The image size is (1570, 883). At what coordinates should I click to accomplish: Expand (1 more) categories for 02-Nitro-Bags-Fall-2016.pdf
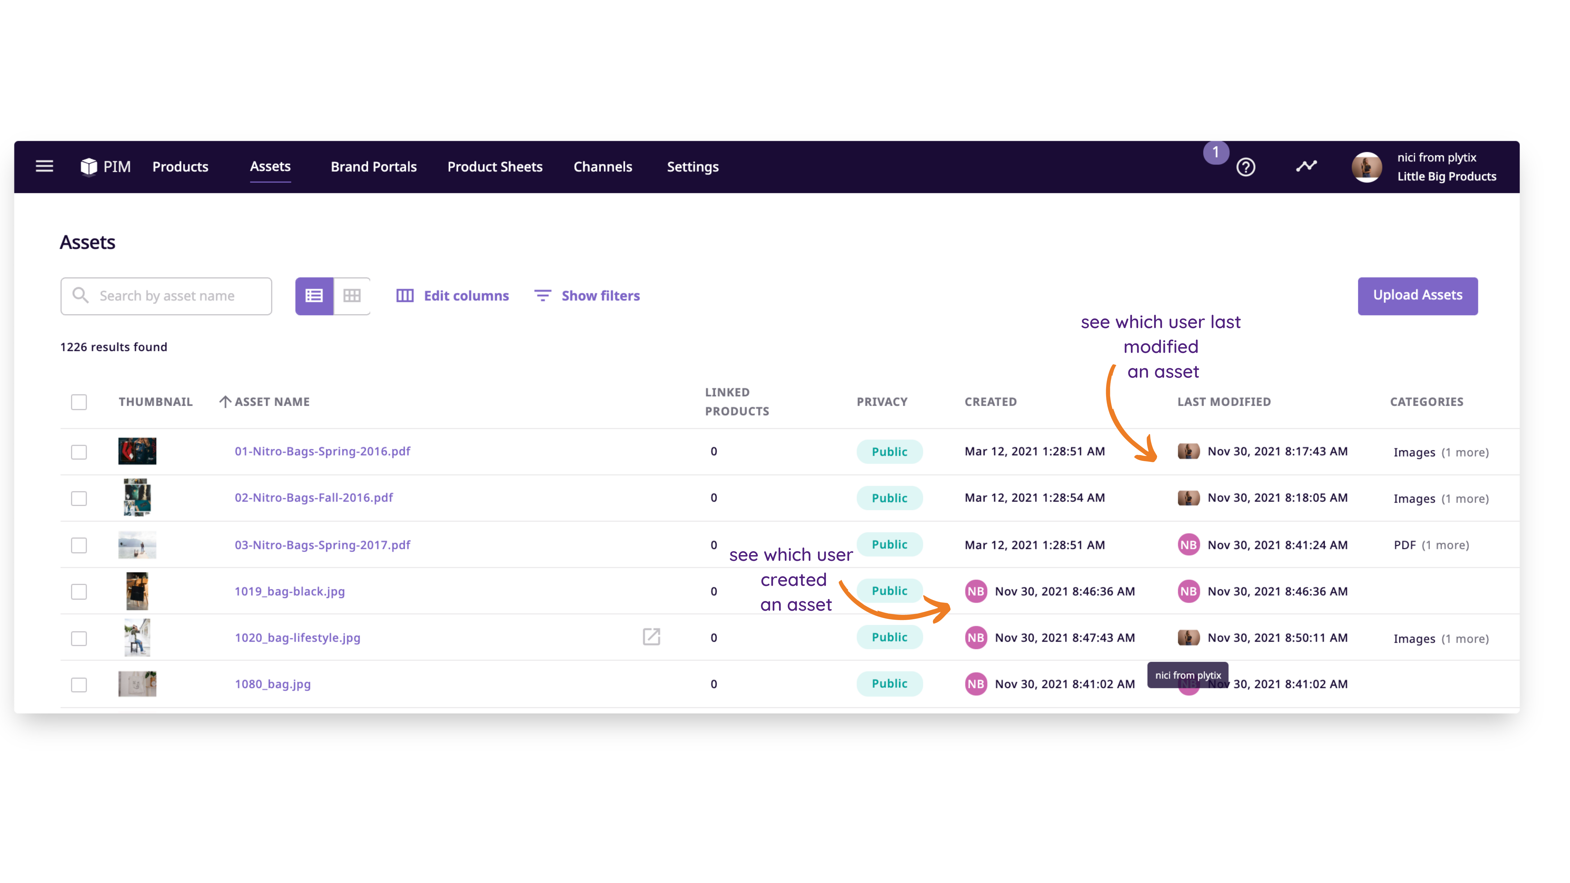pyautogui.click(x=1465, y=498)
